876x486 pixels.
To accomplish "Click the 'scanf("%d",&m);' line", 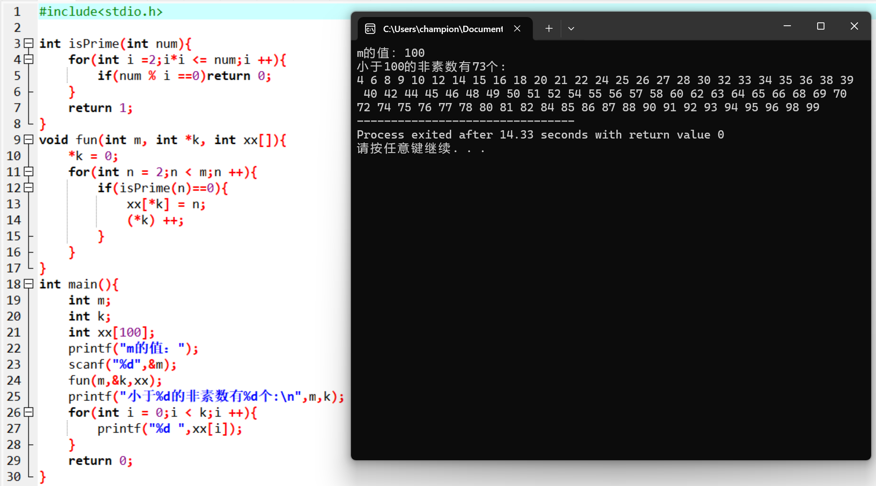I will pyautogui.click(x=123, y=364).
